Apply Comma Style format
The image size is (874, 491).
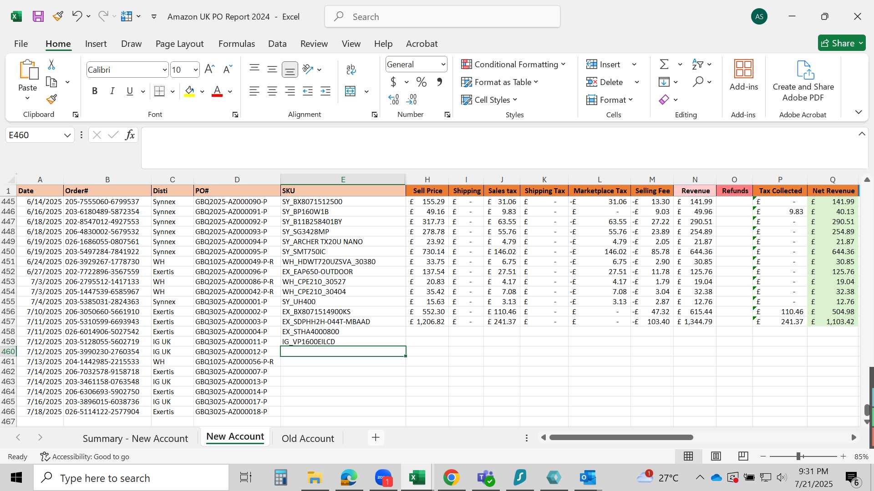pos(439,82)
